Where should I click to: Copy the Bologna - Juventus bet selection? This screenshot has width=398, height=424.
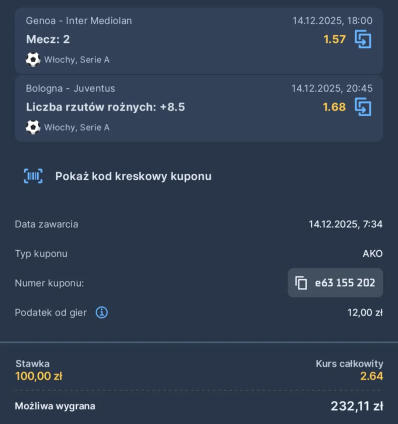point(363,107)
